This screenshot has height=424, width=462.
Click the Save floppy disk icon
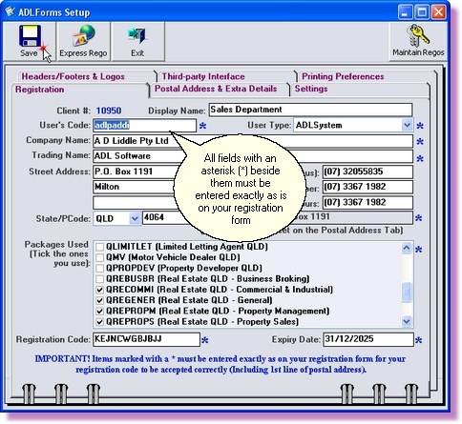(x=30, y=35)
